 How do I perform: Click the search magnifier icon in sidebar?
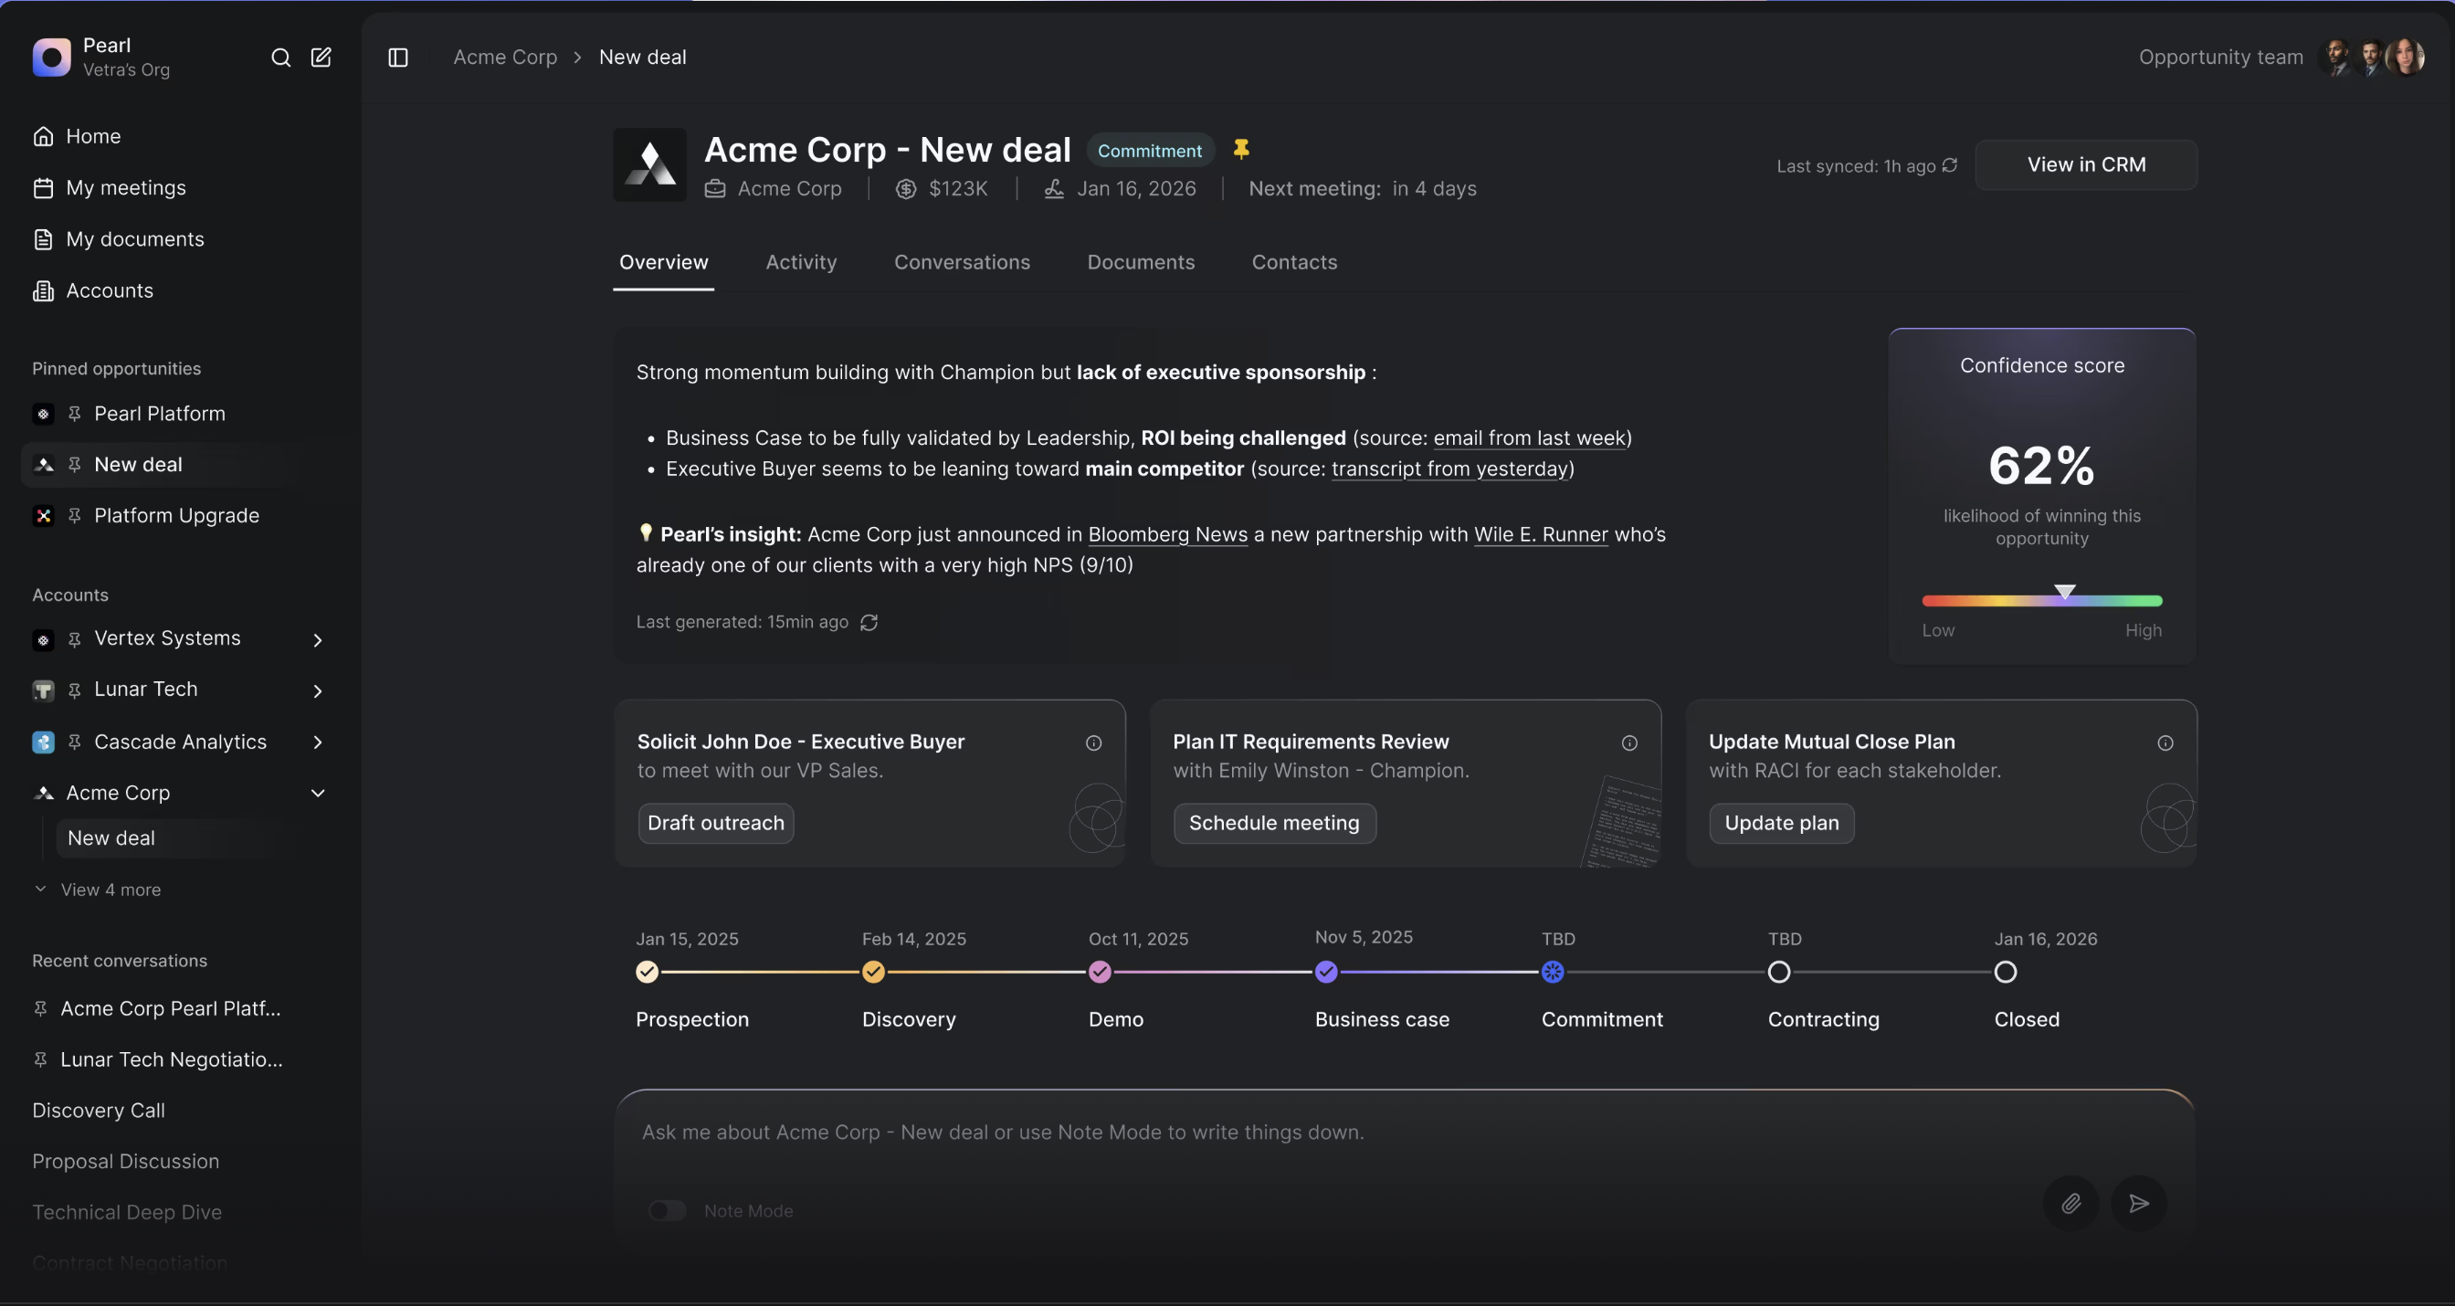280,58
